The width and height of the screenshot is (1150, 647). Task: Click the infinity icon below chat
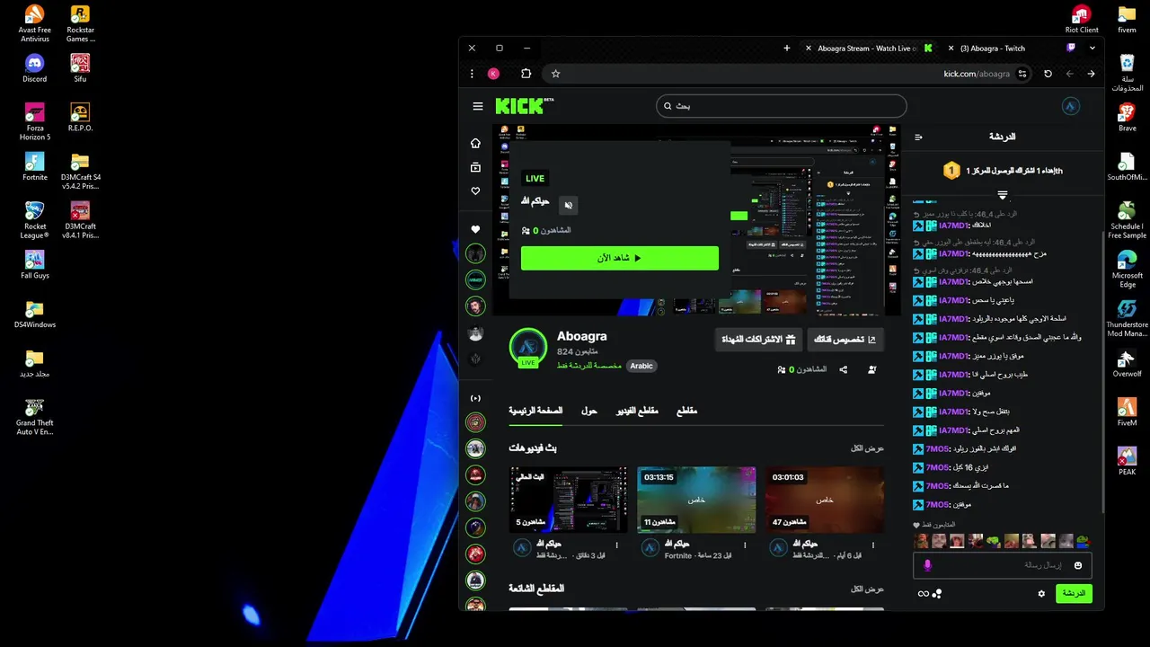pos(923,594)
